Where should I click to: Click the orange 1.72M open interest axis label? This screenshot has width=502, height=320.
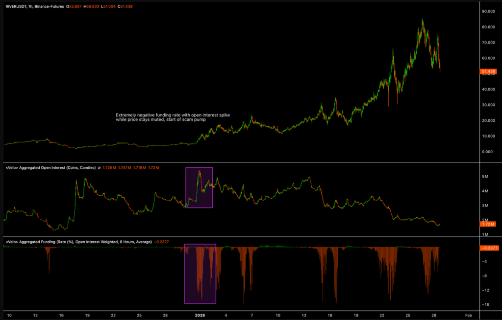[x=489, y=224]
